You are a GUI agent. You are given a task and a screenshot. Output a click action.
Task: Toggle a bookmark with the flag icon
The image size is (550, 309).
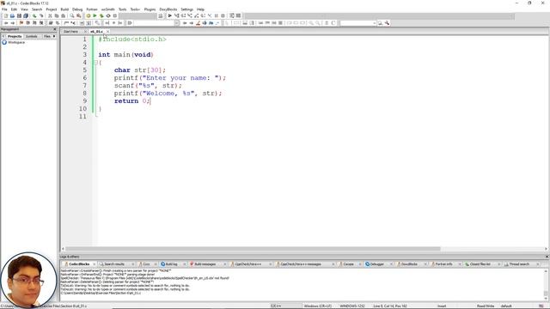pyautogui.click(x=21, y=23)
